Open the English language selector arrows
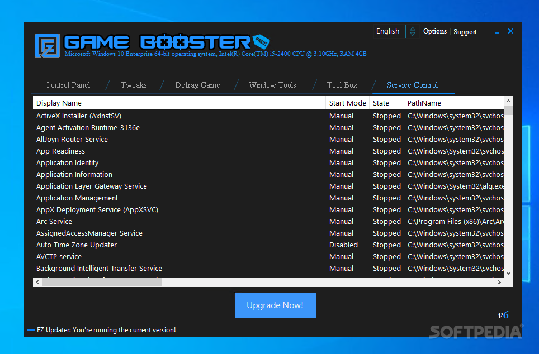This screenshot has width=539, height=354. click(413, 31)
